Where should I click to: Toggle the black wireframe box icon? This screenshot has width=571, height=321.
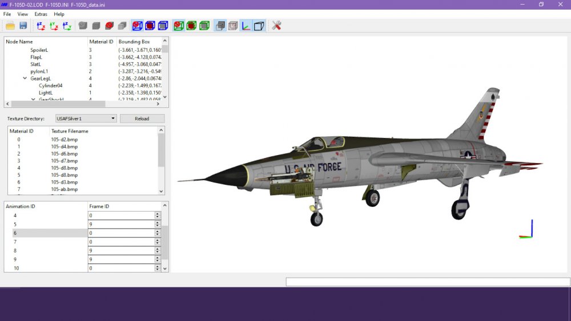259,26
